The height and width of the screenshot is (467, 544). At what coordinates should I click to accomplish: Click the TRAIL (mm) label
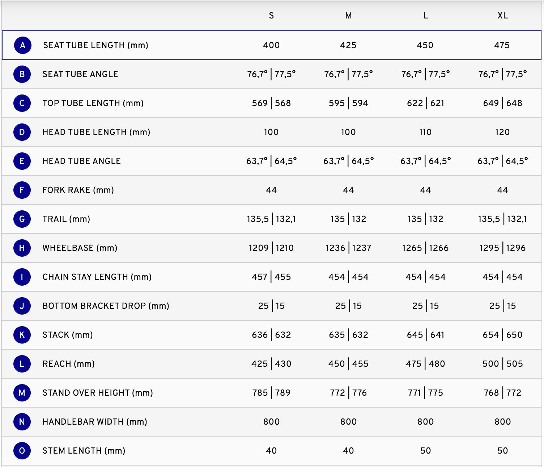[x=66, y=219]
